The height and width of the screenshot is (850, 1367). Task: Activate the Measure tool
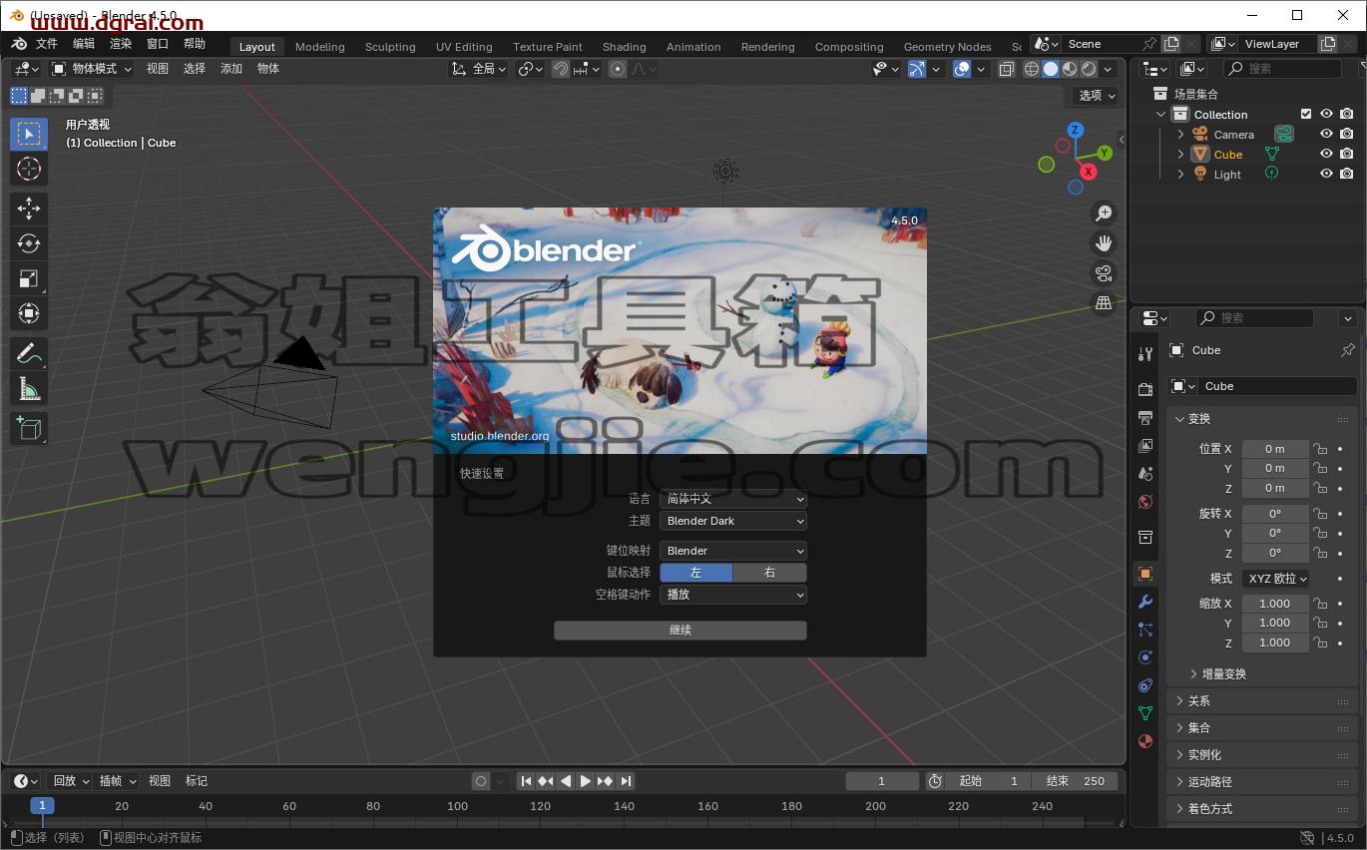tap(29, 389)
